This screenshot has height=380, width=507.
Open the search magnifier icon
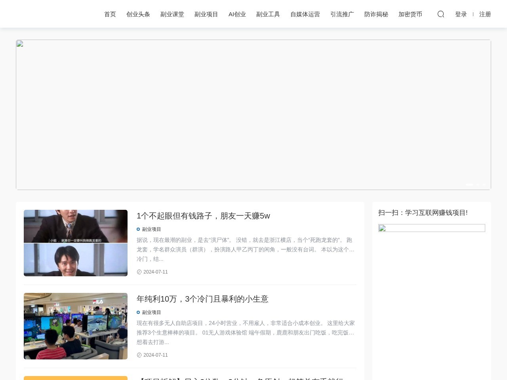[x=441, y=14]
